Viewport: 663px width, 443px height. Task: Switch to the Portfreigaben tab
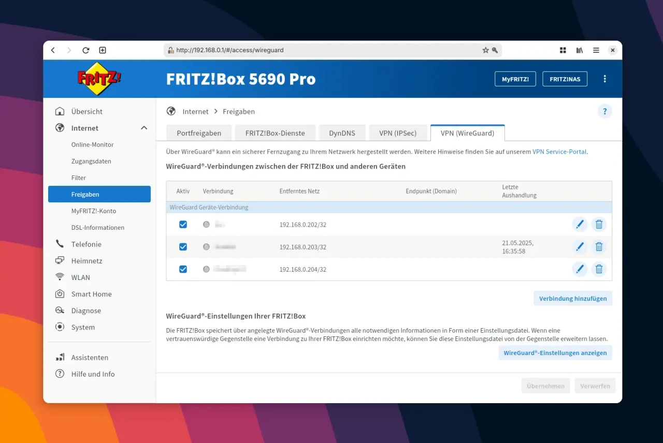pos(199,133)
